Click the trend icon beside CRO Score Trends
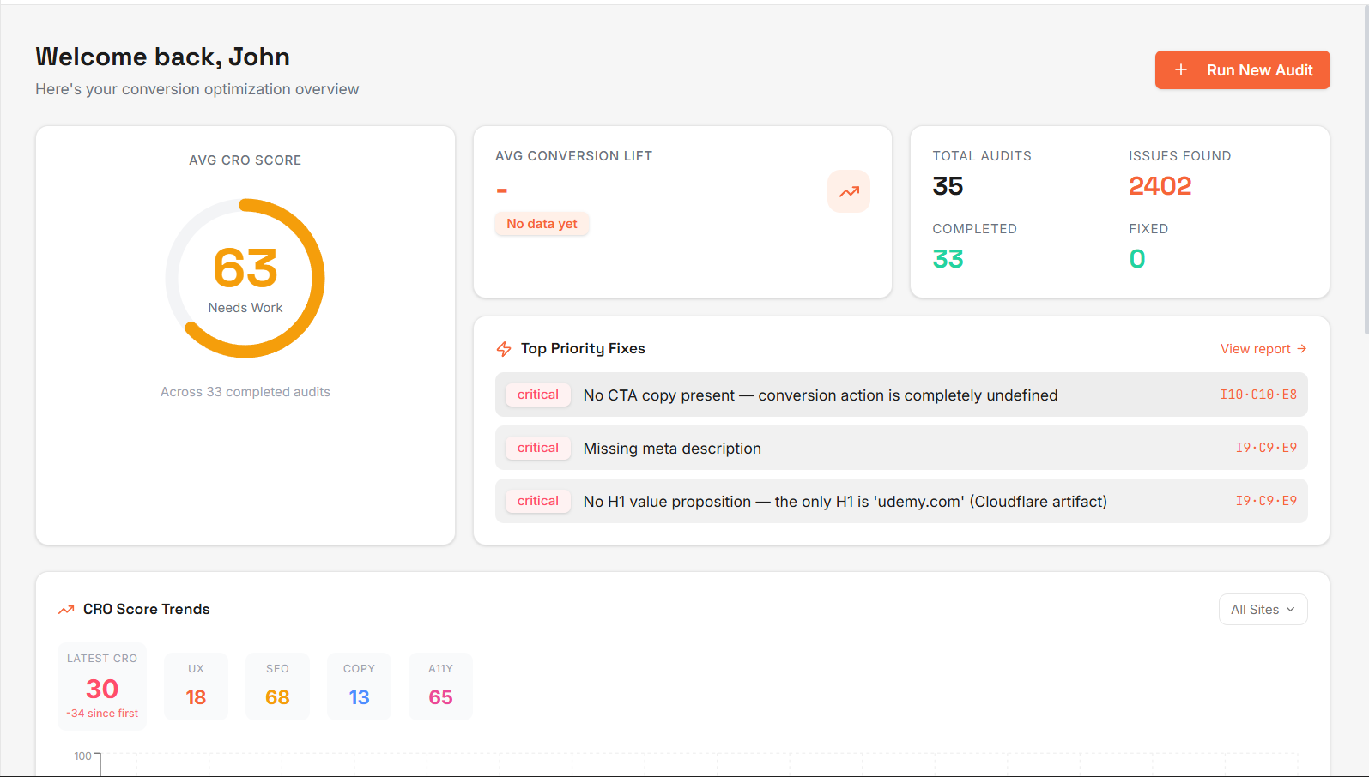 click(x=66, y=610)
